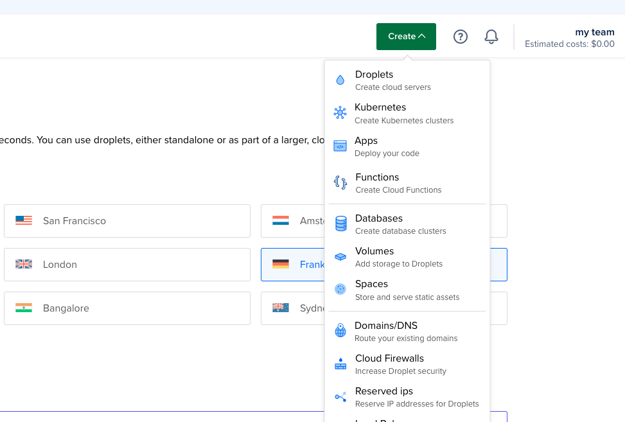Viewport: 625px width, 422px height.
Task: Click 'Route your existing domains' text
Action: (406, 338)
